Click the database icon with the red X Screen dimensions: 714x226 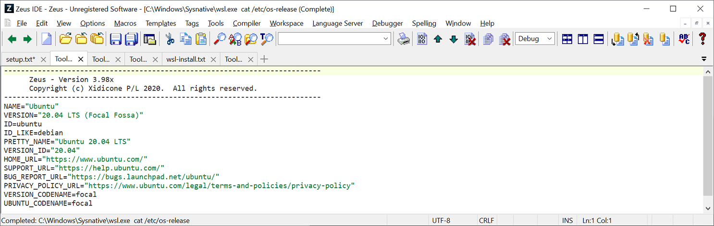[649, 39]
